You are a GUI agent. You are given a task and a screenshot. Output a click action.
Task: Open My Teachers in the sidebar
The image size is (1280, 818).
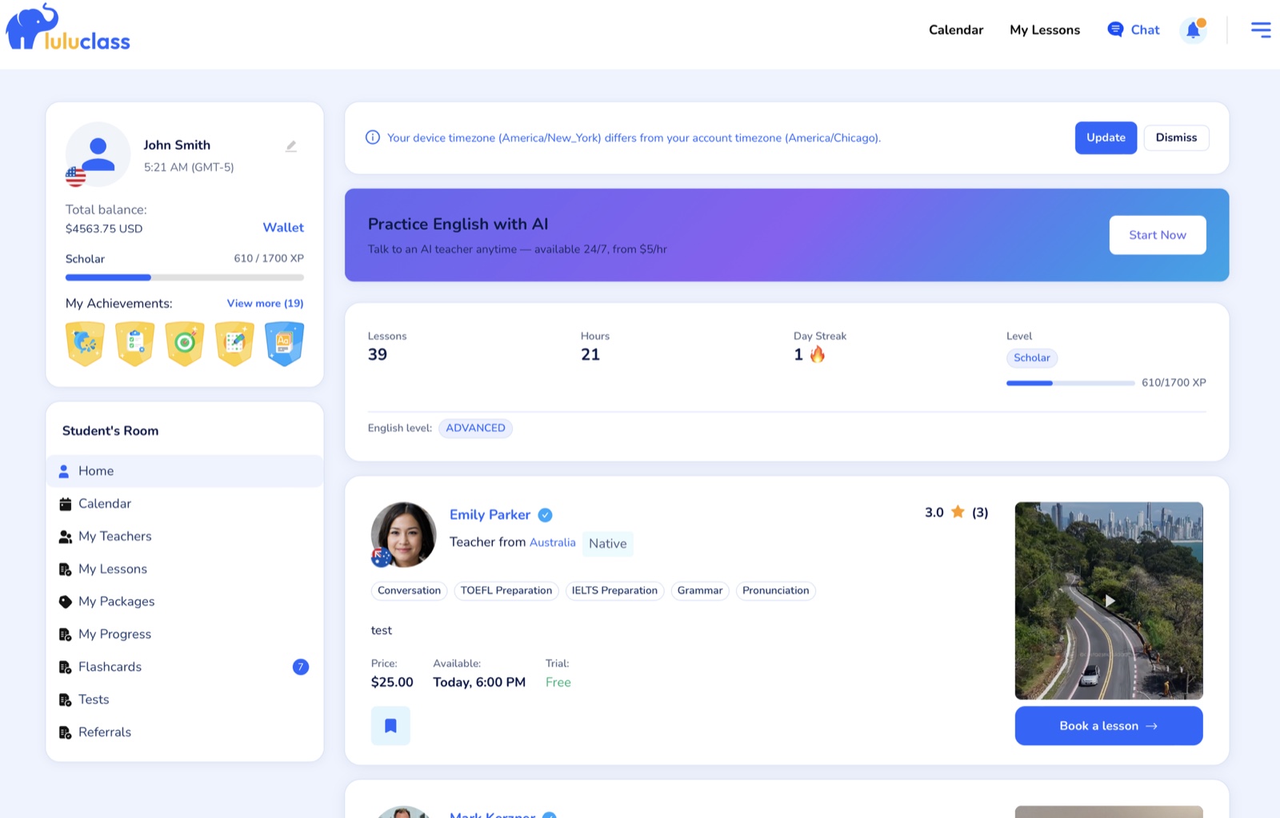coord(185,537)
